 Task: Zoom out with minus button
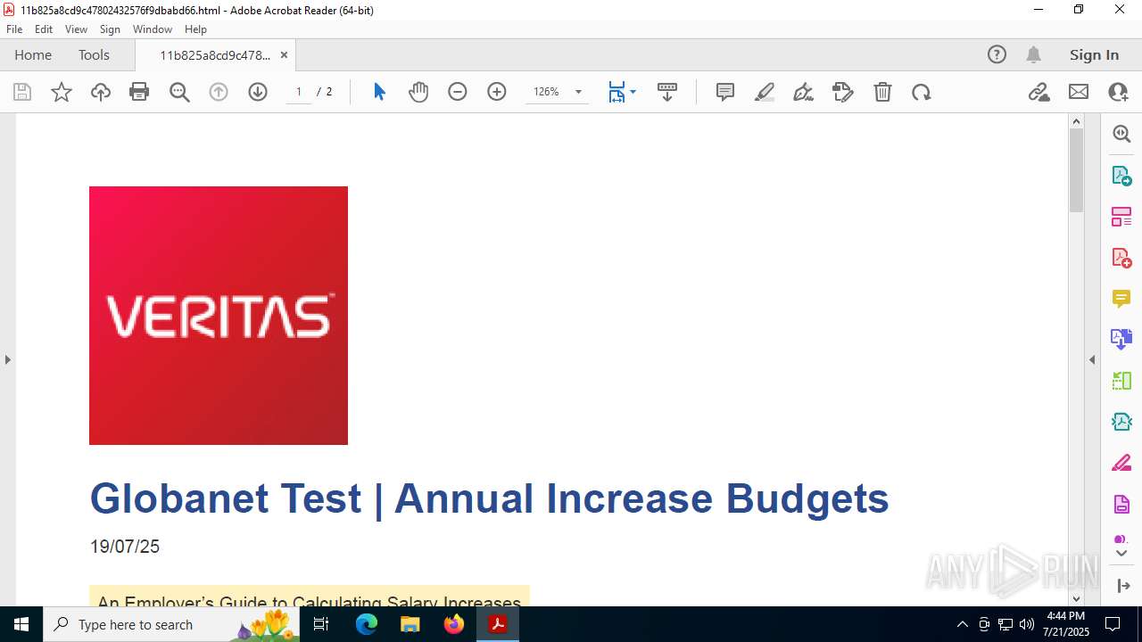pyautogui.click(x=458, y=92)
